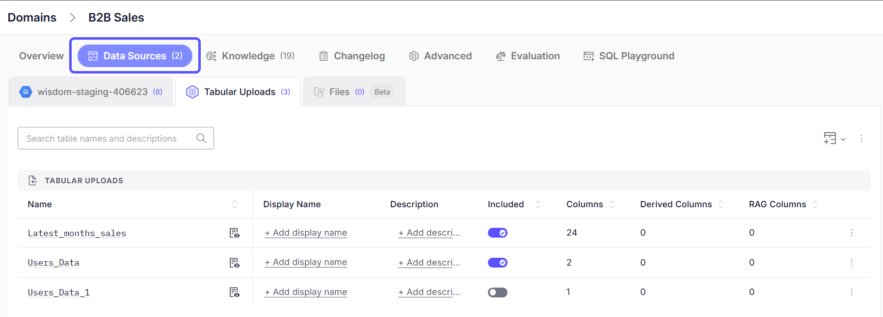Disable the Included toggle for Users_Data
Viewport: 883px width, 317px height.
coord(498,263)
